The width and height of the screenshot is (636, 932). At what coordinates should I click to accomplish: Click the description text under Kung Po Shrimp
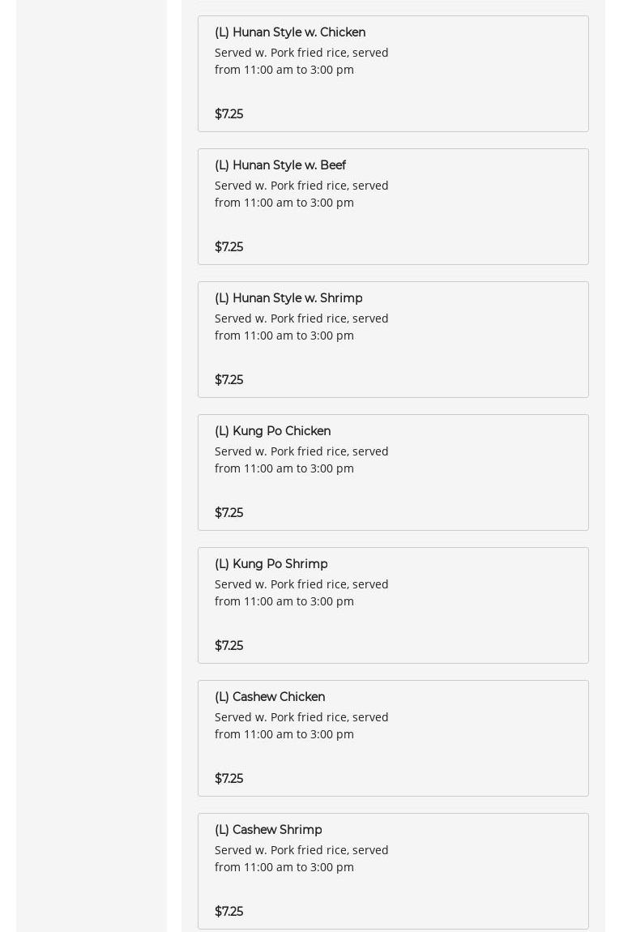tap(301, 592)
